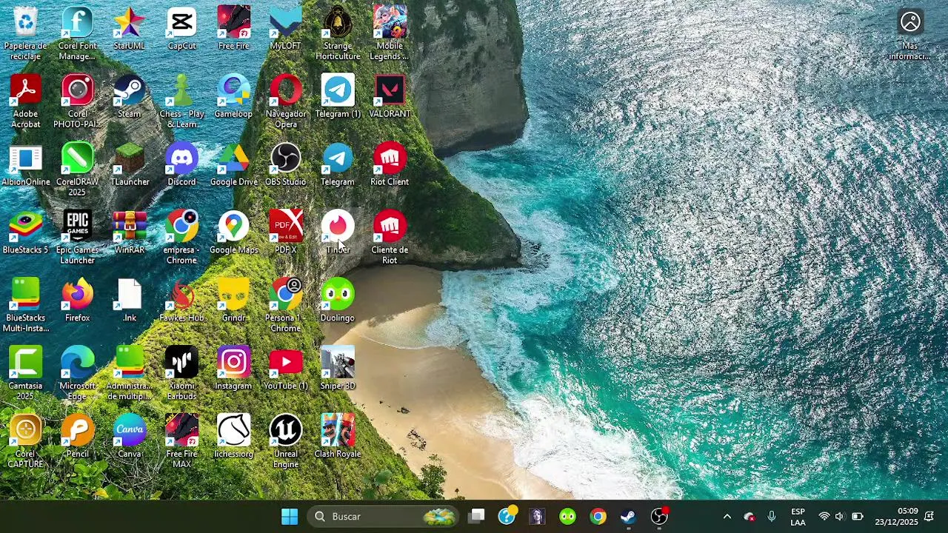The width and height of the screenshot is (948, 533).
Task: Select the Grindr desktop icon
Action: [234, 301]
